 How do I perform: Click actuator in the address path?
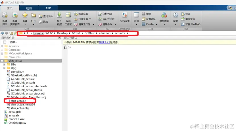pos(120,33)
